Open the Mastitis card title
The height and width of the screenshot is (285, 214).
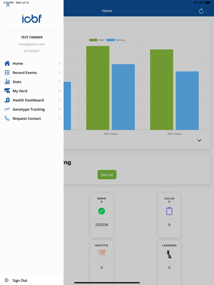coord(101,245)
